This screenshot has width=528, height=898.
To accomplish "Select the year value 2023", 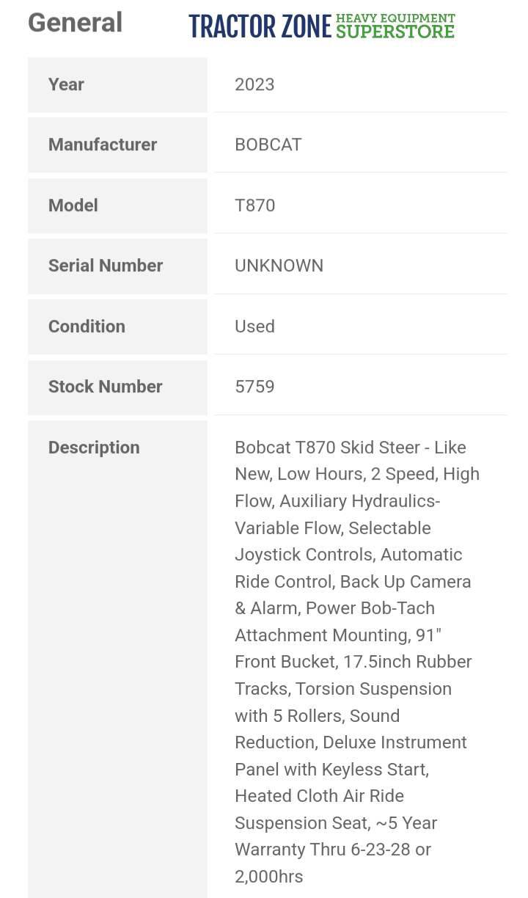I will pos(254,84).
